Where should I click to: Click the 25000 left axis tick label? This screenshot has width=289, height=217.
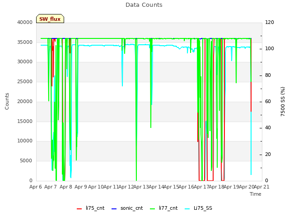click(25, 81)
